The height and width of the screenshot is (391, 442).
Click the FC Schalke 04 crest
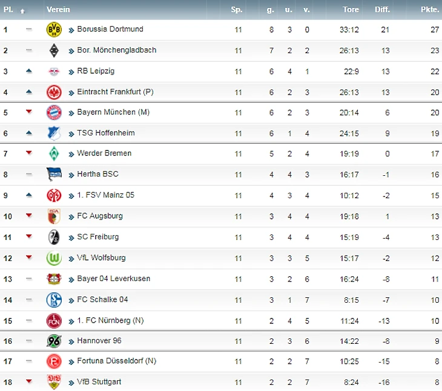tap(54, 300)
